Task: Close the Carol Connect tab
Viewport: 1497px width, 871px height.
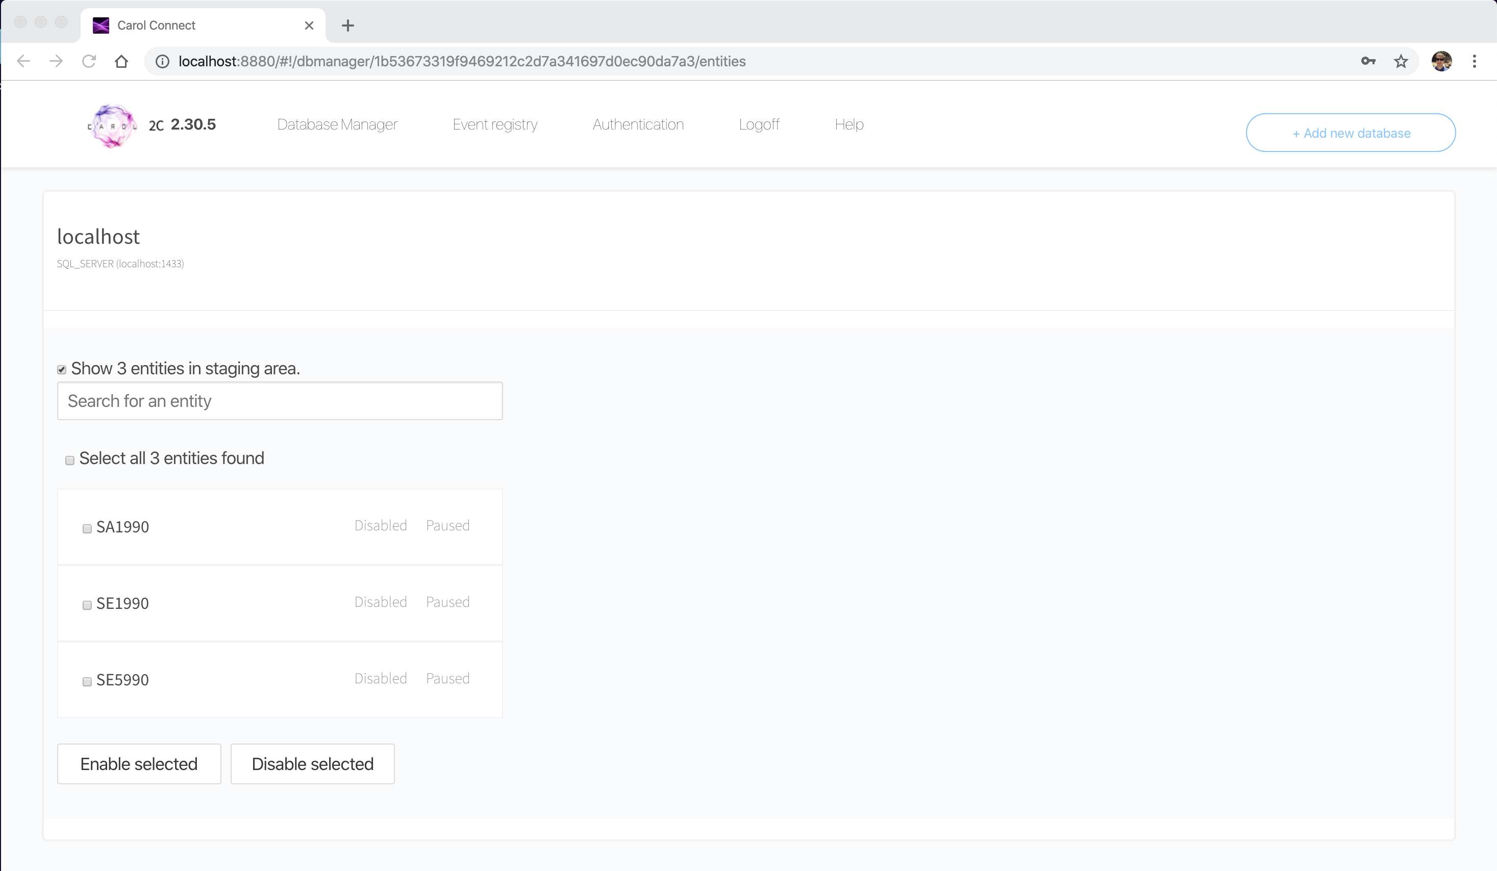Action: [309, 25]
